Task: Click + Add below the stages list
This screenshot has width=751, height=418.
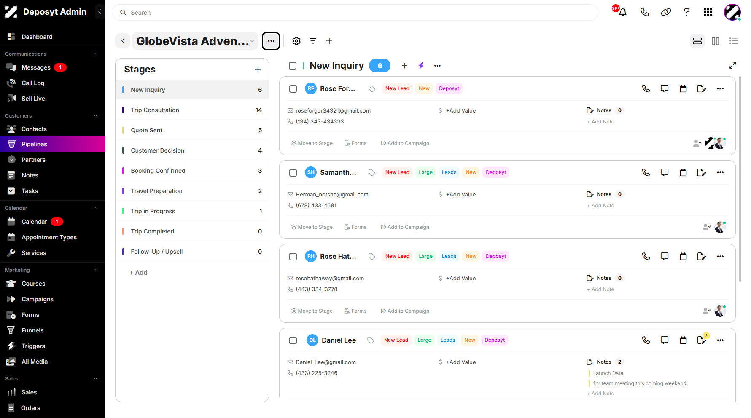Action: click(x=138, y=273)
